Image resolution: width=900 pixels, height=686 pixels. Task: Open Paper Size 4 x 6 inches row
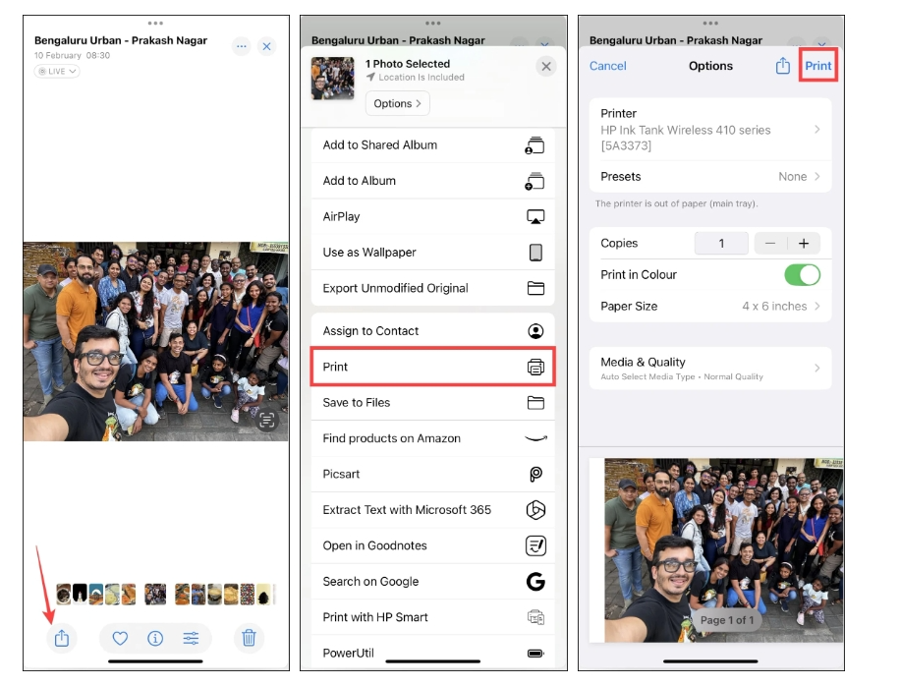710,306
